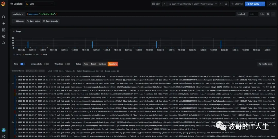Click the Explore compass icon beside the title
Screen dimensions: 278x139
(x=12, y=4)
